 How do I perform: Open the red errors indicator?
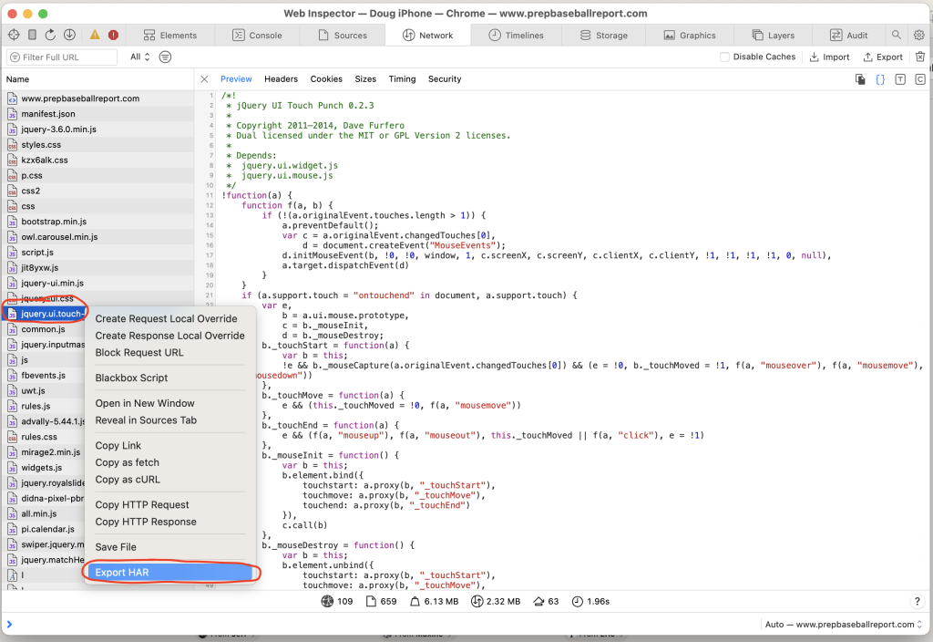pos(113,36)
